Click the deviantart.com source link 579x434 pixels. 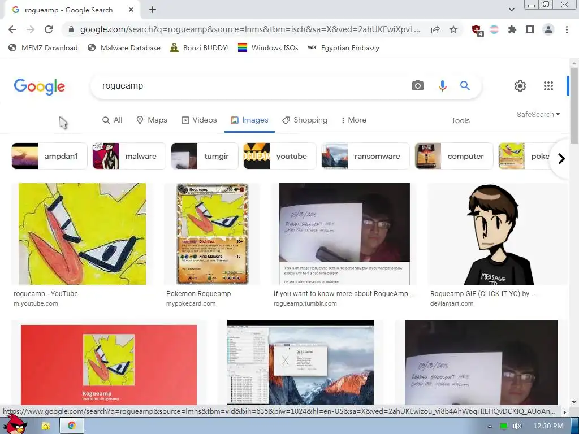pyautogui.click(x=452, y=303)
